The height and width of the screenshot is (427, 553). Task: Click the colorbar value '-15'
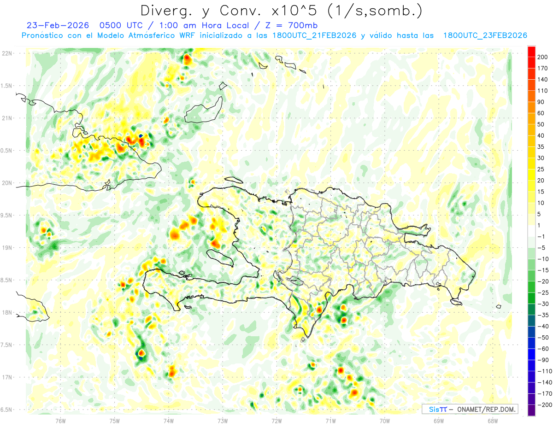[x=543, y=270]
